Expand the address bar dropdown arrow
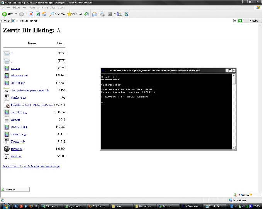 tap(235, 21)
